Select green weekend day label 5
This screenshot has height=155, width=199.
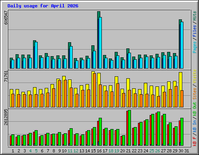[x=36, y=151]
